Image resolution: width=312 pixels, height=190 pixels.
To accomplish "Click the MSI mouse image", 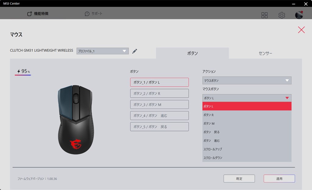I will coord(76,120).
